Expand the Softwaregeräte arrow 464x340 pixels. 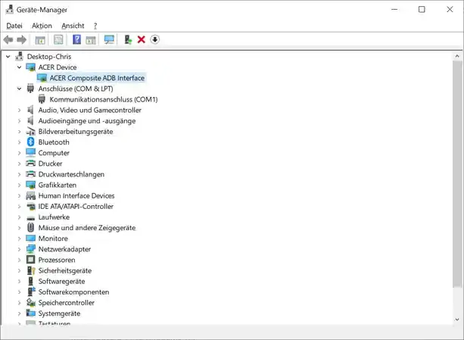tap(19, 281)
